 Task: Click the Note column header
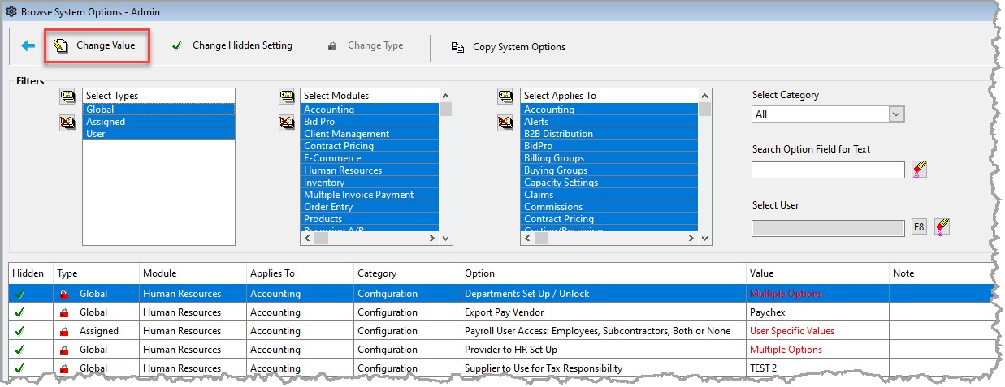tap(941, 273)
